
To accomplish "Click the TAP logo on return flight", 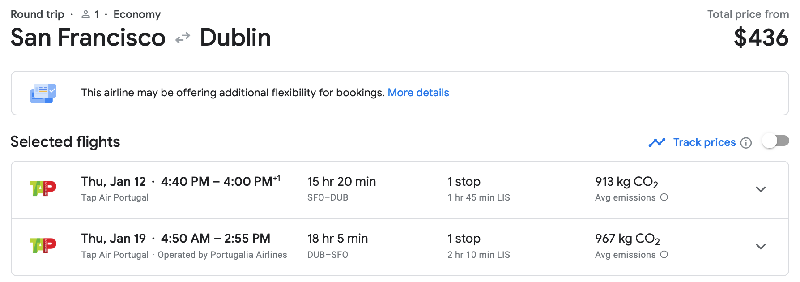I will [x=43, y=246].
